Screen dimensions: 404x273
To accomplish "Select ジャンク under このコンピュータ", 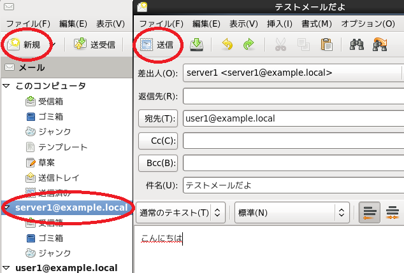I will (48, 132).
